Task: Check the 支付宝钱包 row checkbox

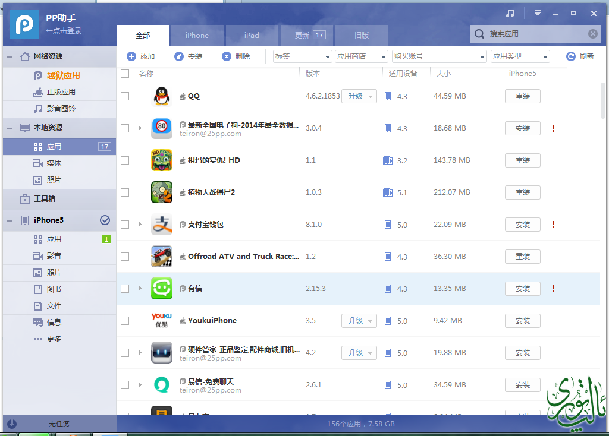Action: click(x=125, y=225)
